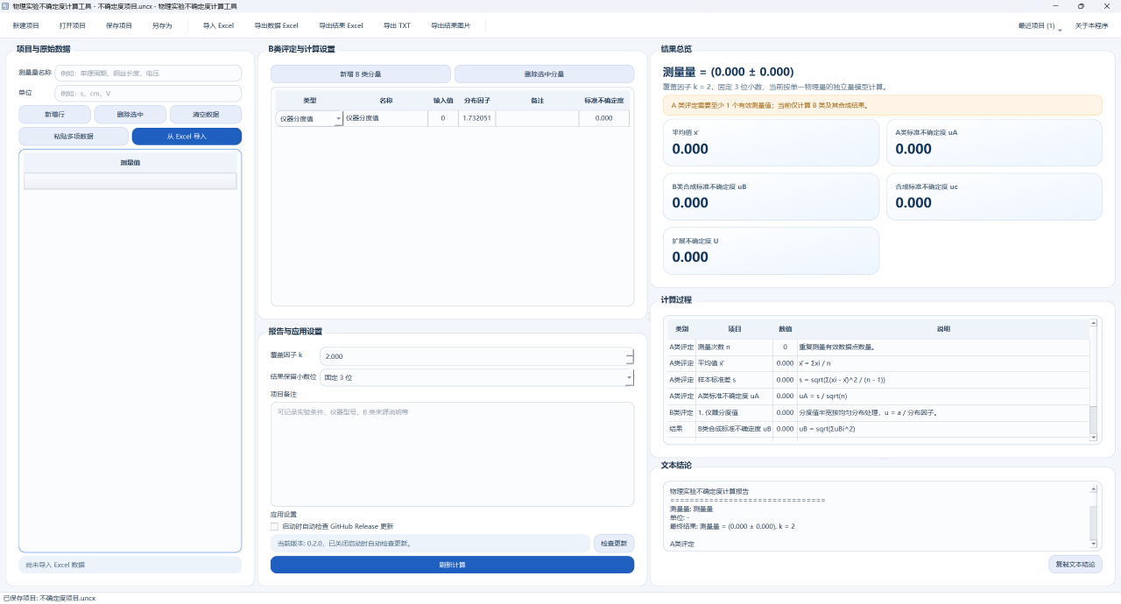Open the 仪器分度值 type dropdown
The image size is (1121, 604).
338,119
